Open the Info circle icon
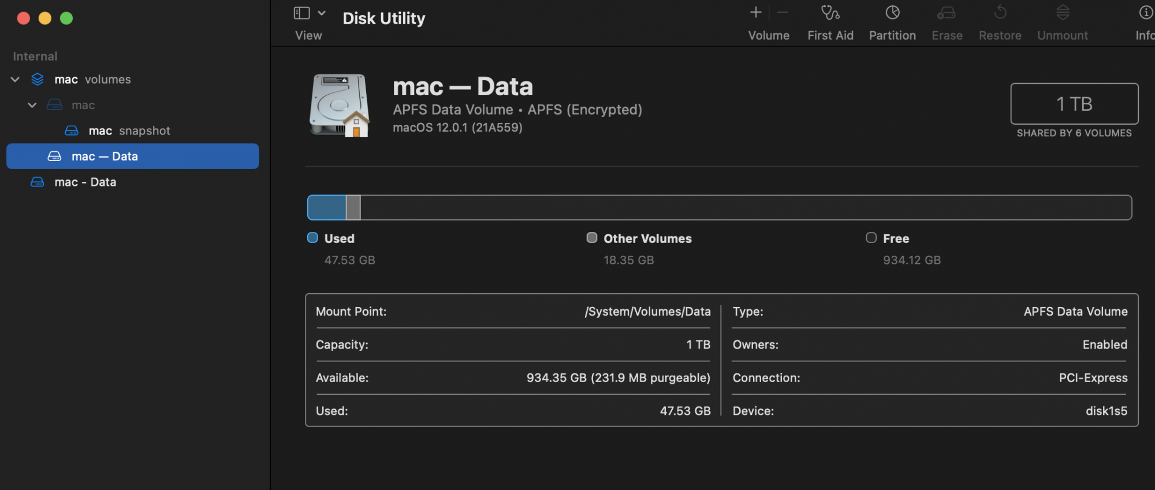 click(1146, 12)
